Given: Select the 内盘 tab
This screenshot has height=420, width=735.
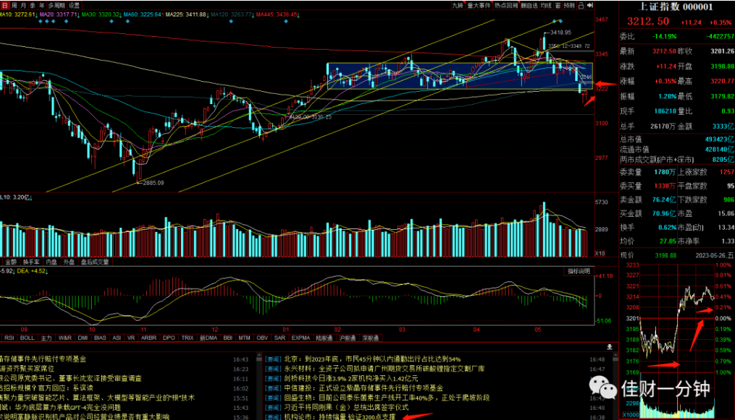Looking at the screenshot, I should click(51, 262).
